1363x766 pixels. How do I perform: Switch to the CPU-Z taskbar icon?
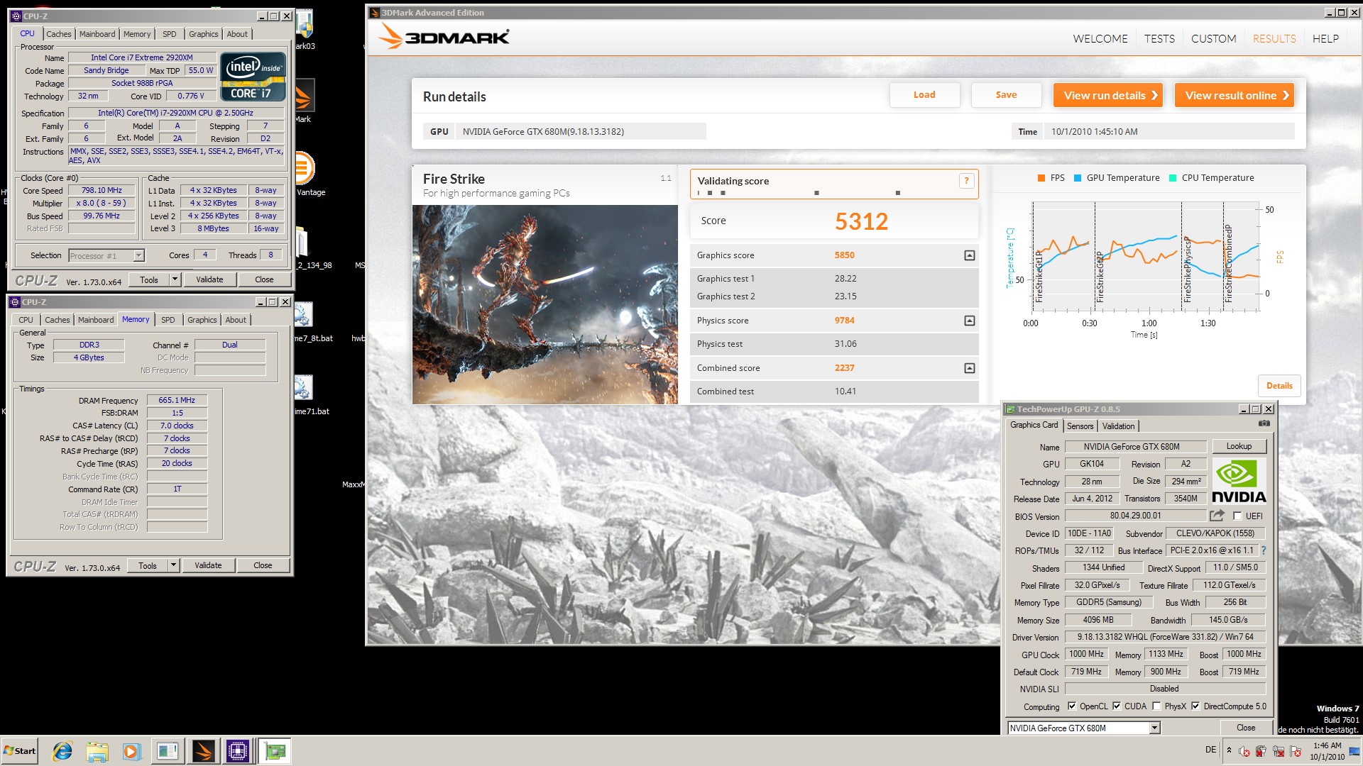[238, 751]
